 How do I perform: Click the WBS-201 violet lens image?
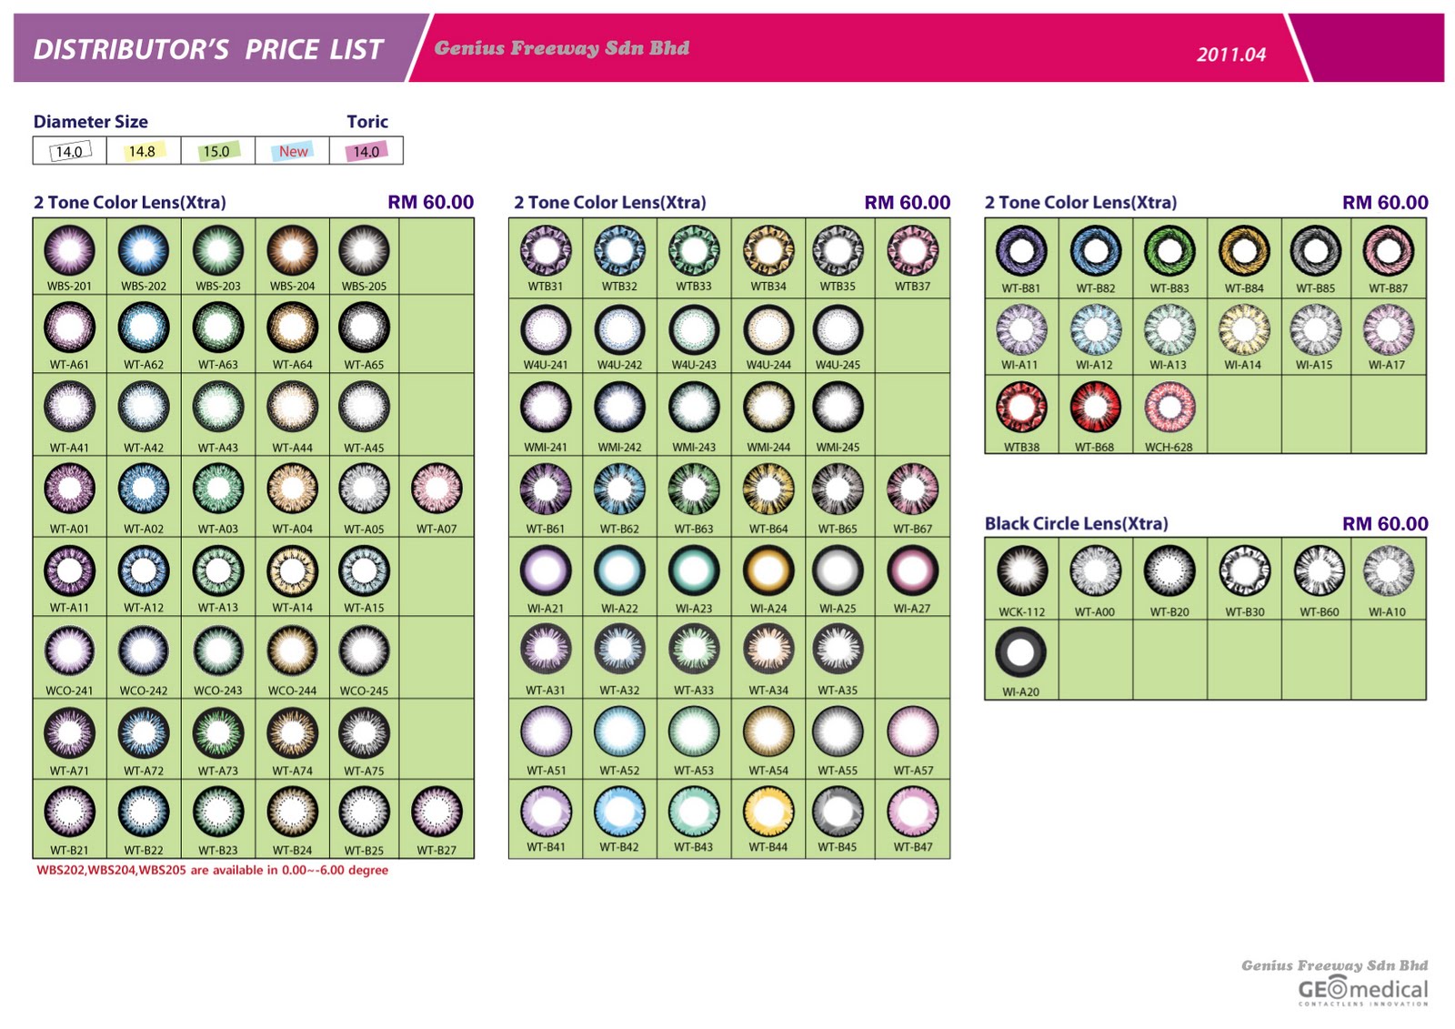pos(70,250)
